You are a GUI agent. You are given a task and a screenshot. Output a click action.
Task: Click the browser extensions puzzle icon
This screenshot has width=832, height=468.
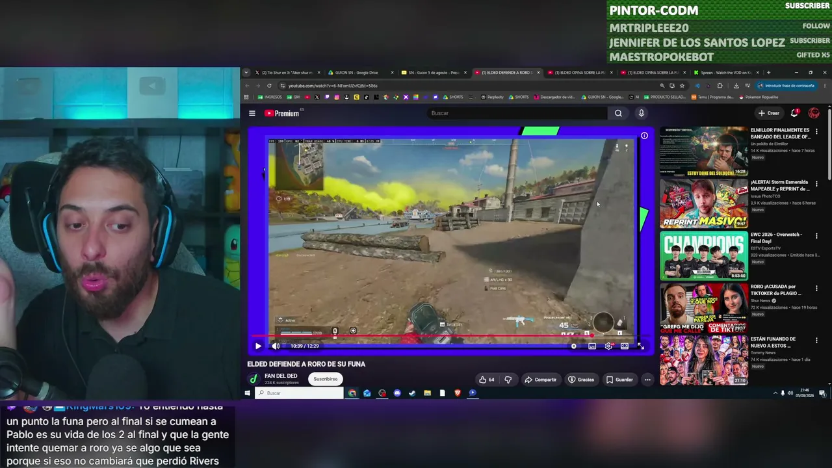point(720,86)
